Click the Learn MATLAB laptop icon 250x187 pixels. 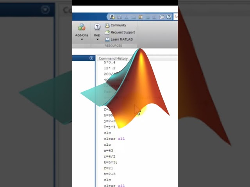click(x=107, y=39)
